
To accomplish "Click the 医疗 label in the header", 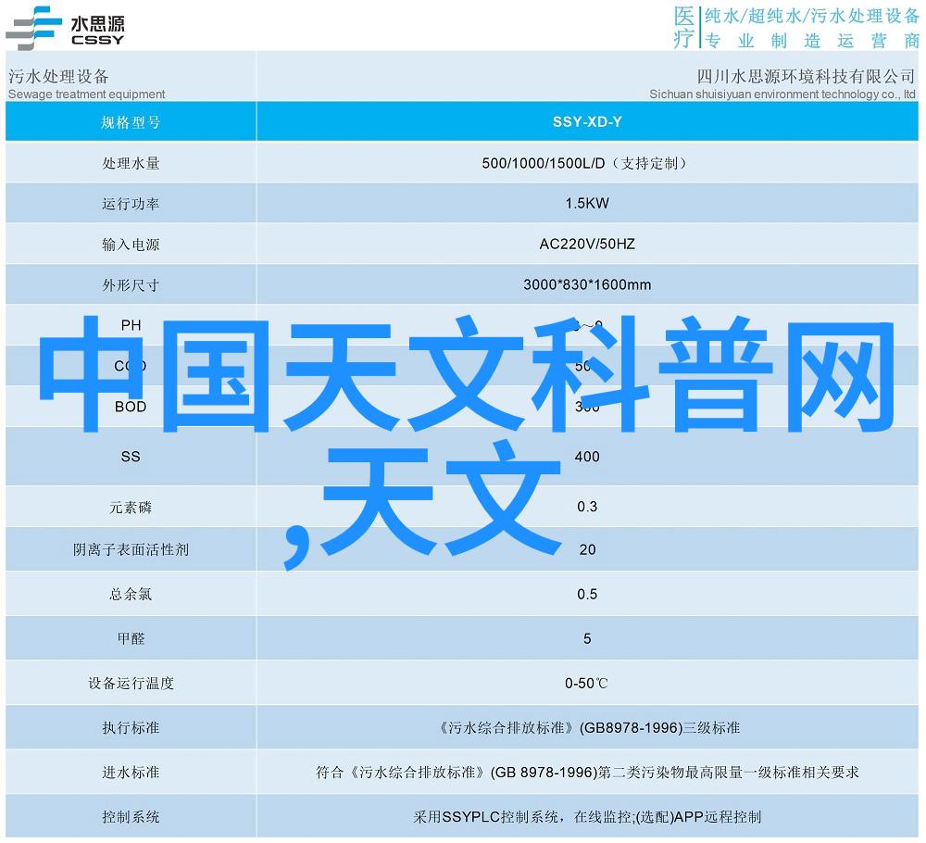I will point(684,27).
